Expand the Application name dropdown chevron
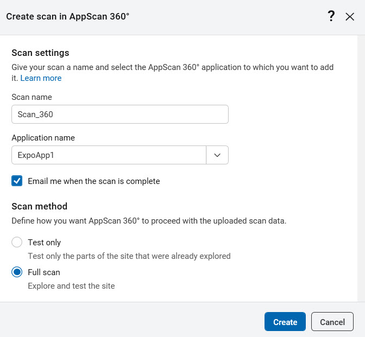 [x=217, y=155]
